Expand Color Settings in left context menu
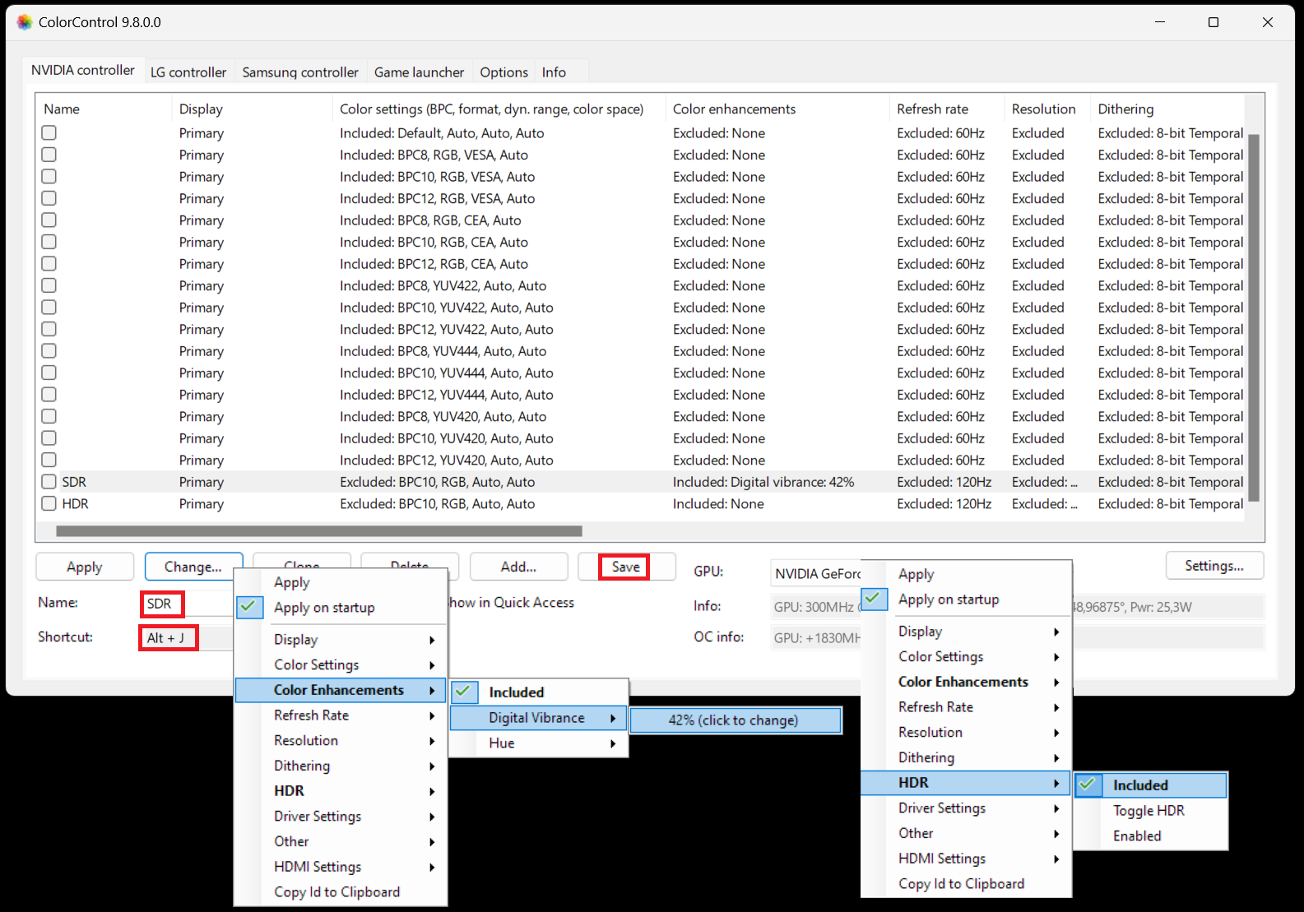This screenshot has width=1304, height=912. tap(341, 664)
